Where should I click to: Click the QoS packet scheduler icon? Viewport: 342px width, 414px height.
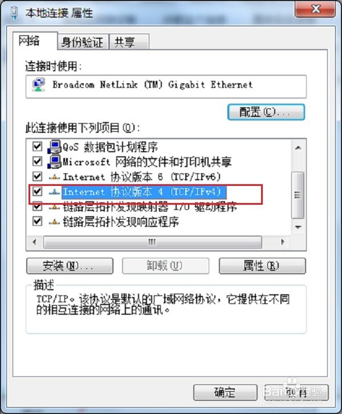pyautogui.click(x=54, y=147)
